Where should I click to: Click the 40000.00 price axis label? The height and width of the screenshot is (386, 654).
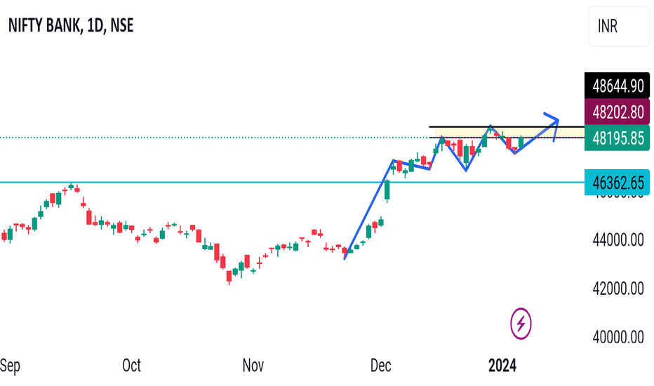point(618,337)
